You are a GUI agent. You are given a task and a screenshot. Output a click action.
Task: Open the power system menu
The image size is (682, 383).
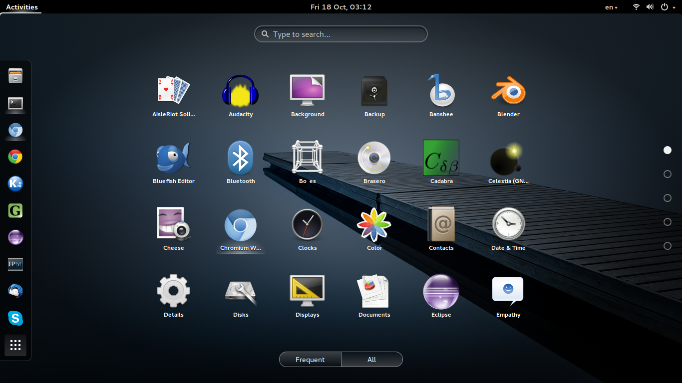point(667,7)
